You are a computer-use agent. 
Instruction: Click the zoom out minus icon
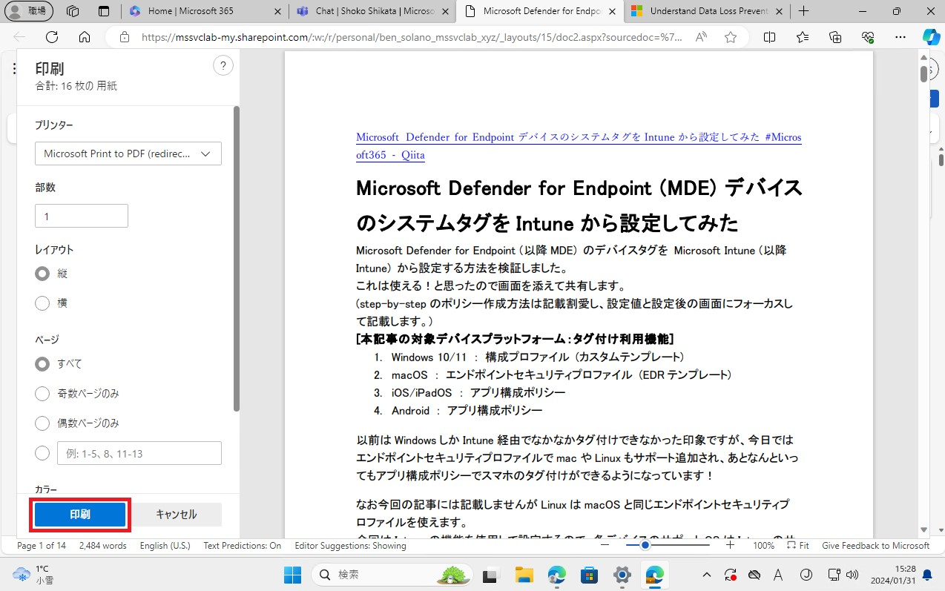pyautogui.click(x=605, y=545)
